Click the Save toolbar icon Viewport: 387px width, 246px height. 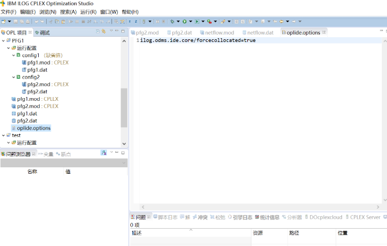click(x=16, y=22)
